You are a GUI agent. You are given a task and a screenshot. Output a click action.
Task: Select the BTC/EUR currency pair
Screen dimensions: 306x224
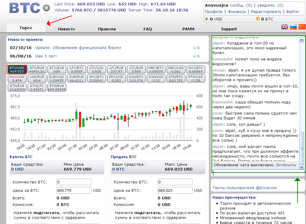pyautogui.click(x=57, y=69)
